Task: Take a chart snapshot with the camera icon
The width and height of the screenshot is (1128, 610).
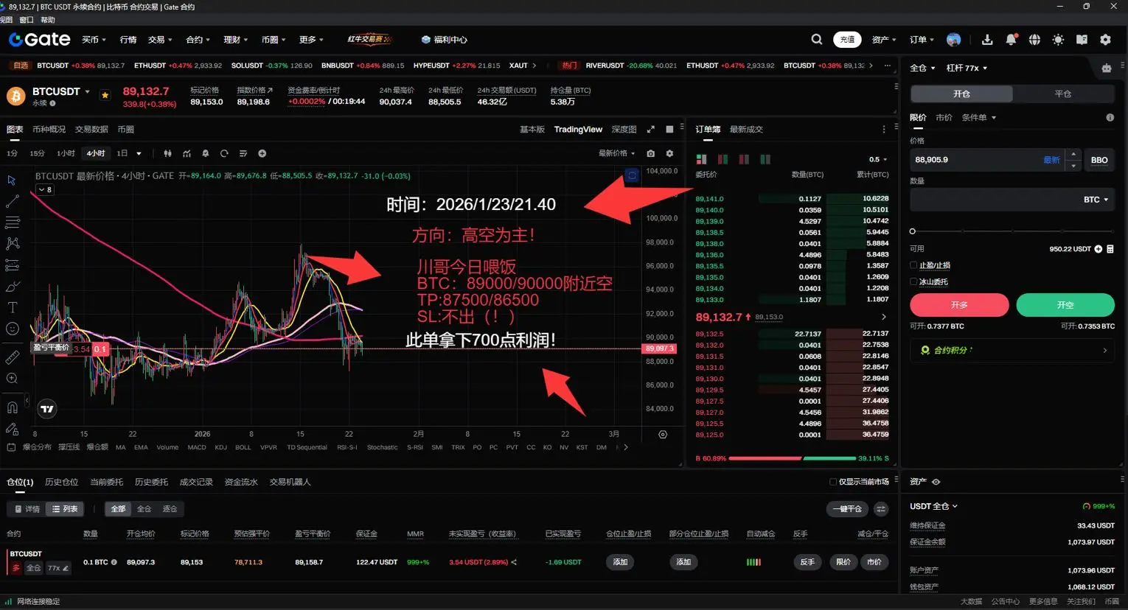Action: (650, 153)
